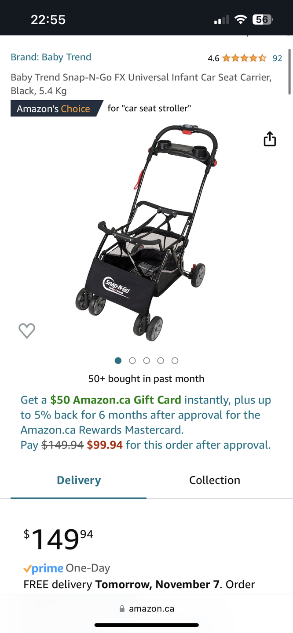Select the first image carousel dot

118,360
